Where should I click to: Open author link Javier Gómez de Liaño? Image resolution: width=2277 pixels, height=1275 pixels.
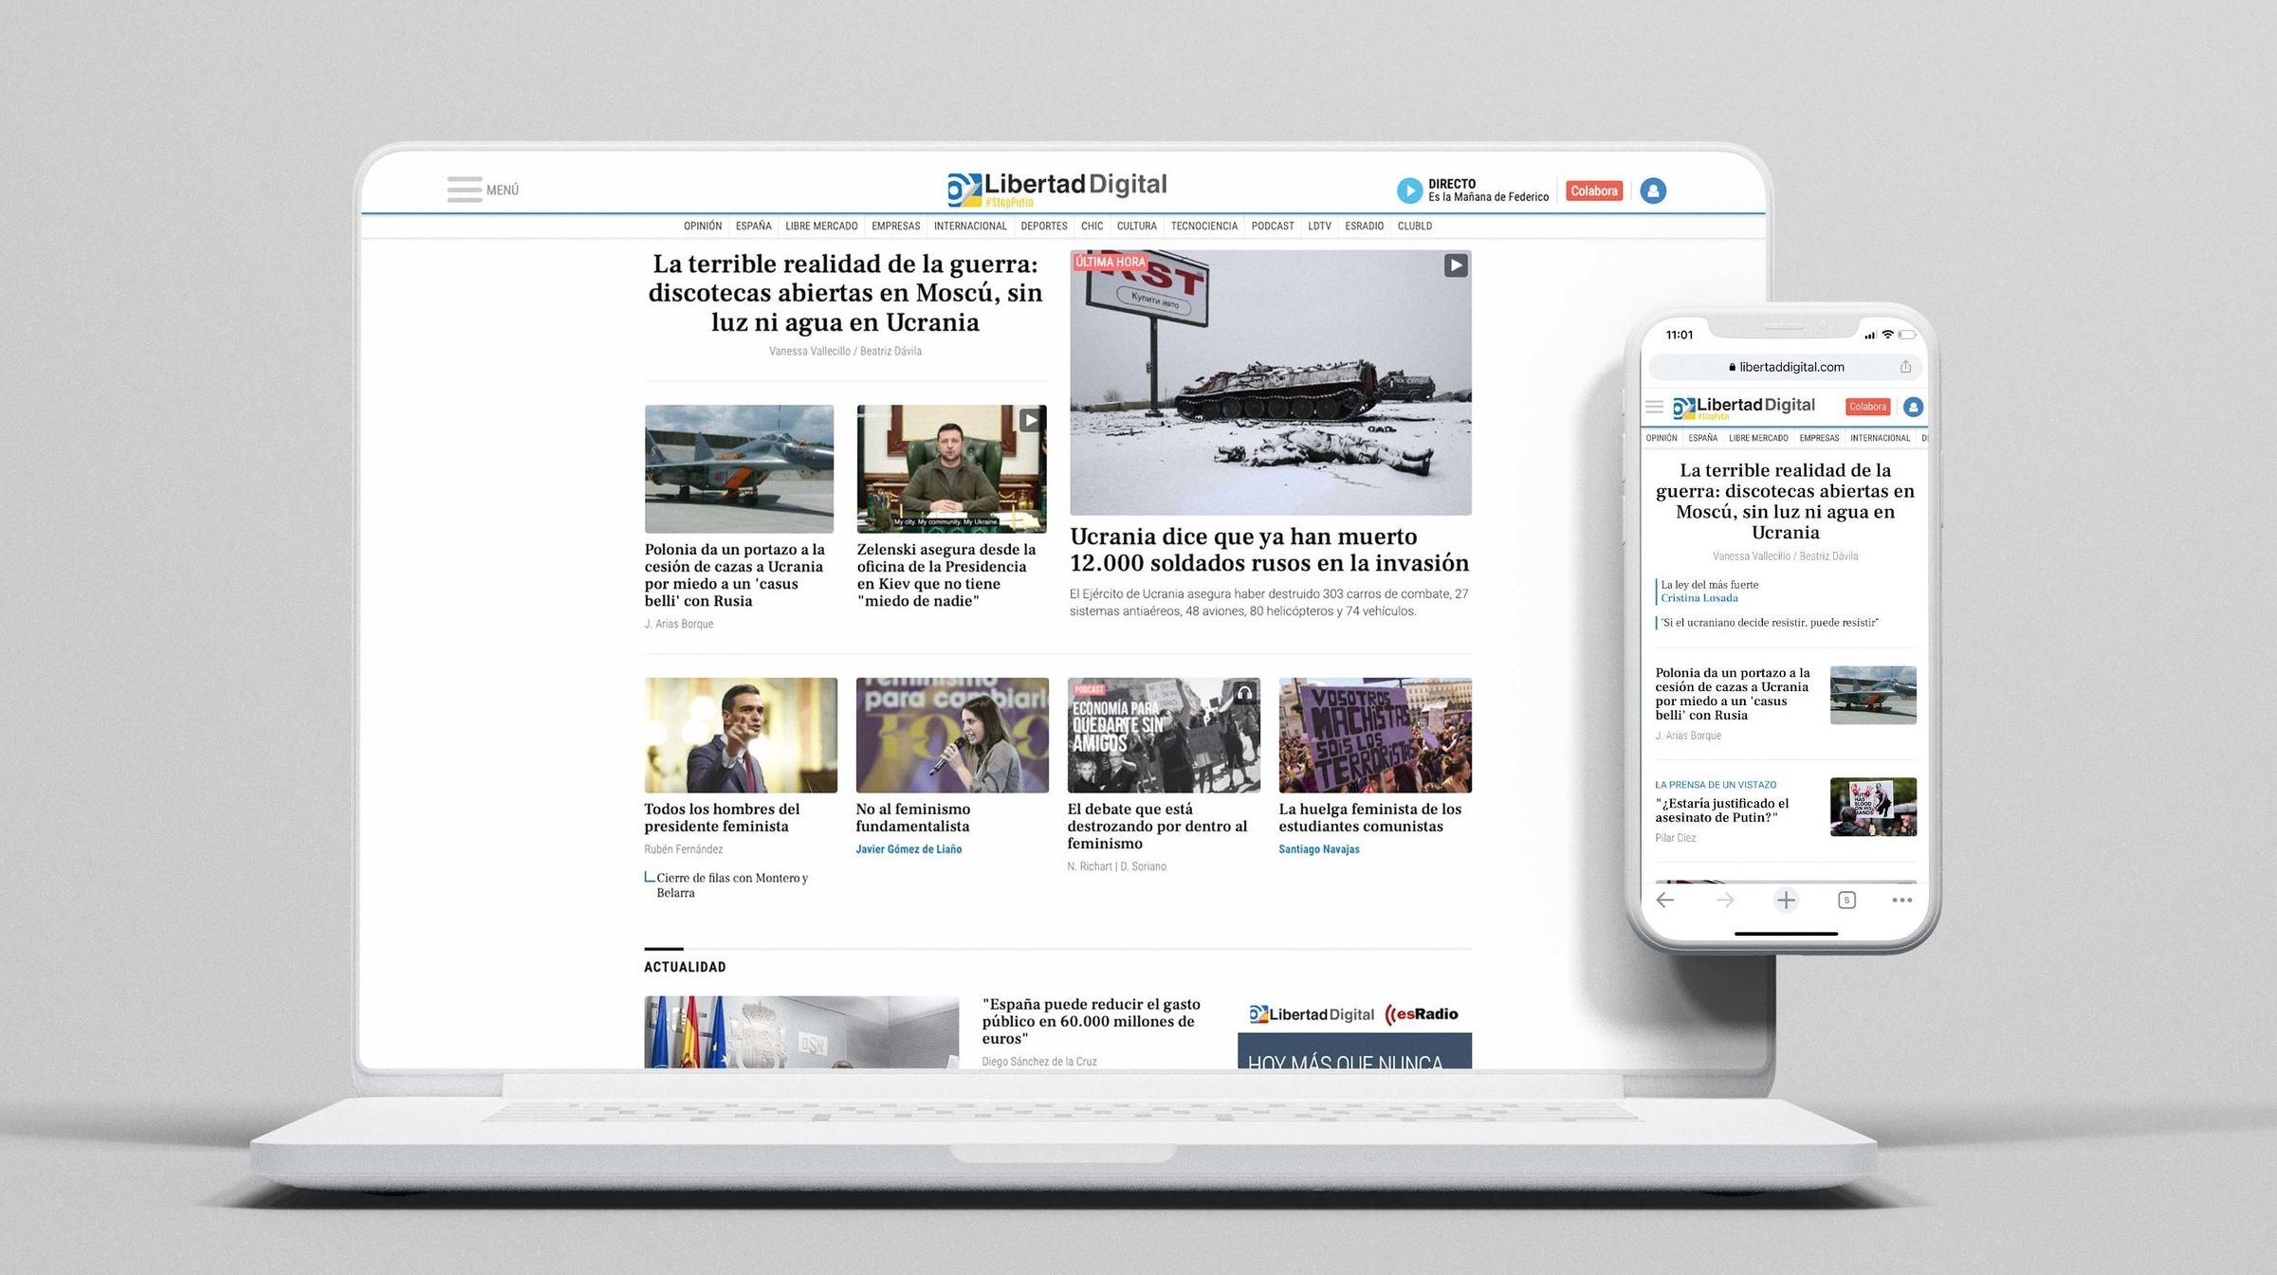click(x=909, y=849)
